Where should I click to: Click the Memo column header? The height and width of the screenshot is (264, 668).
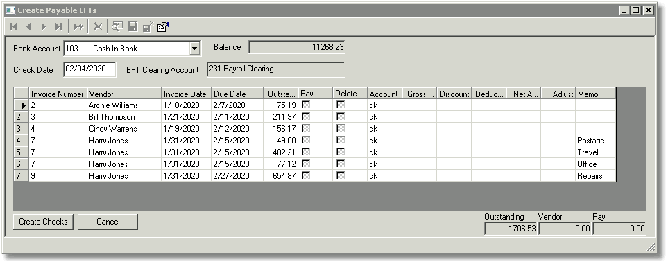(x=596, y=94)
